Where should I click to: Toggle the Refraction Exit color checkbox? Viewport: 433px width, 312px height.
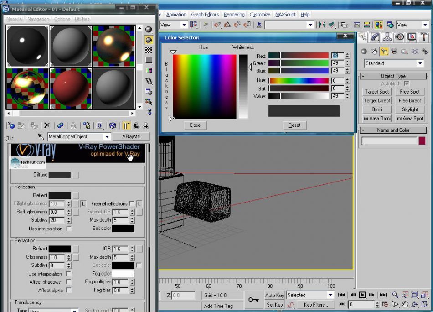coord(139,265)
